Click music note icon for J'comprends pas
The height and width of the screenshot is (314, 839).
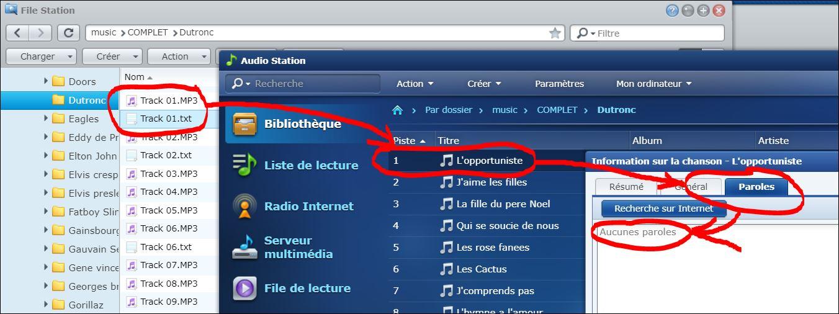pos(446,291)
